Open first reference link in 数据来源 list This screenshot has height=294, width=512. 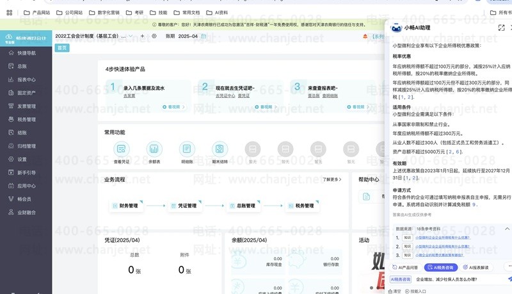click(442, 238)
